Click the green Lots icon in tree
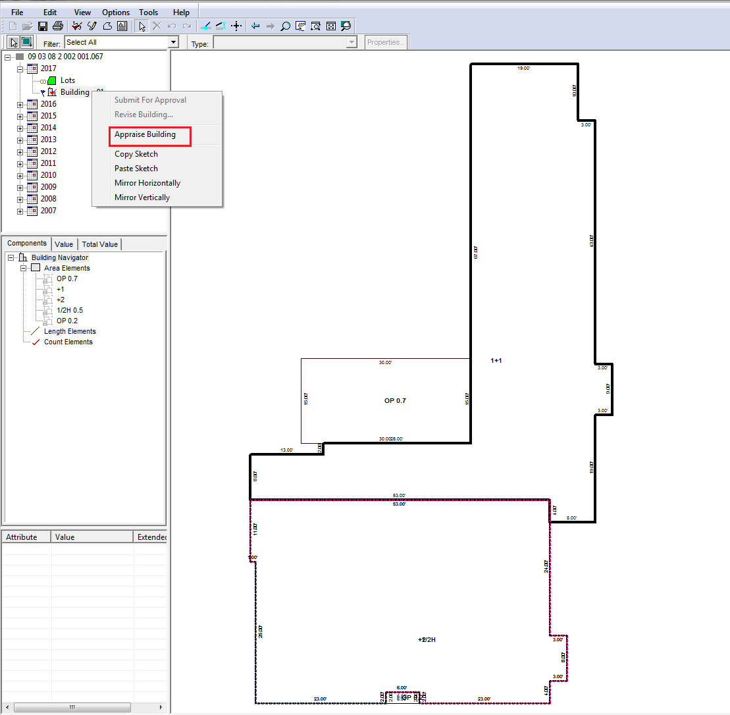Screen dimensions: 730x715 52,80
